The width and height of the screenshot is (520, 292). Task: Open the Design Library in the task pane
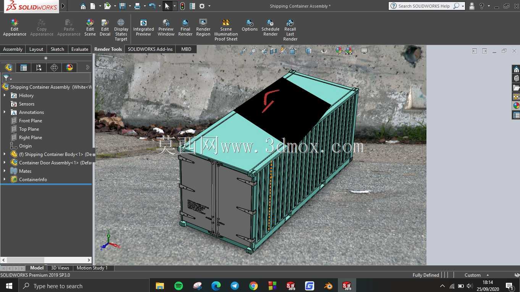tap(516, 78)
